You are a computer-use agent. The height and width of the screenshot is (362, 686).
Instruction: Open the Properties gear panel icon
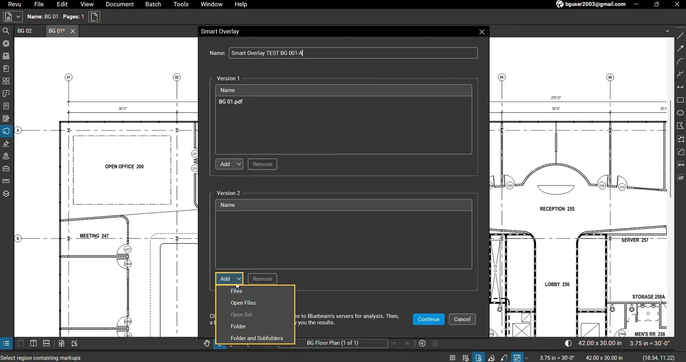click(x=6, y=44)
